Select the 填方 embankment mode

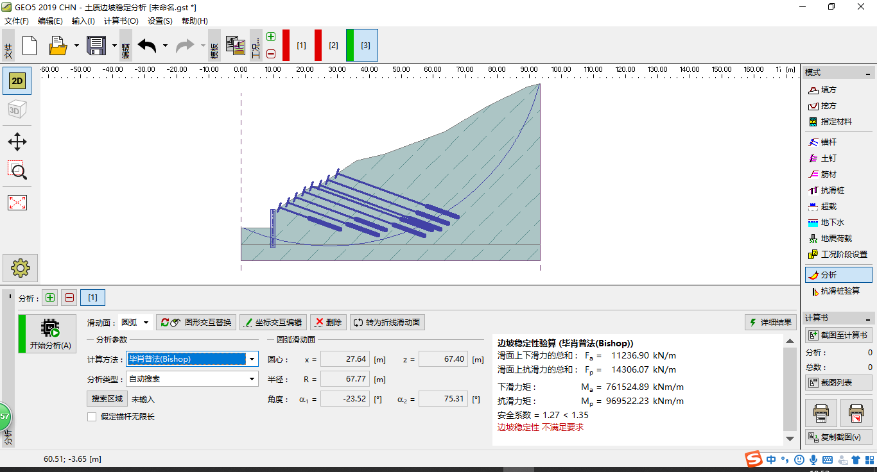(838, 90)
